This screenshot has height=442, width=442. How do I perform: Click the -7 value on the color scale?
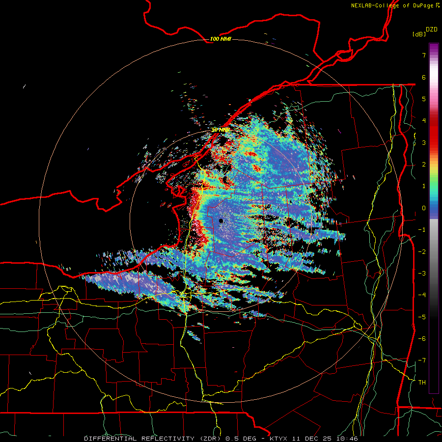[x=422, y=360]
